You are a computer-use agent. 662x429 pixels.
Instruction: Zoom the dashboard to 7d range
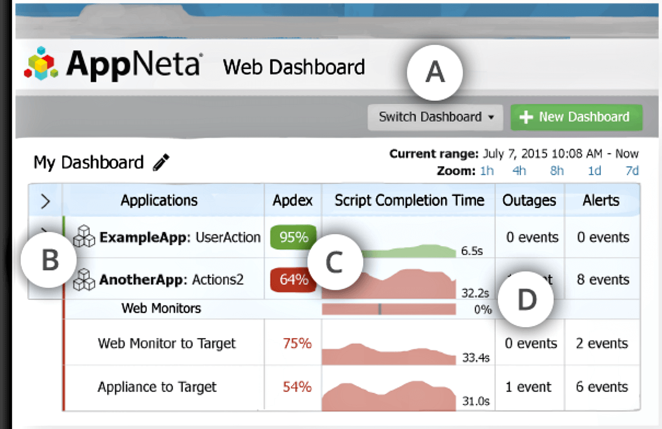pyautogui.click(x=632, y=171)
